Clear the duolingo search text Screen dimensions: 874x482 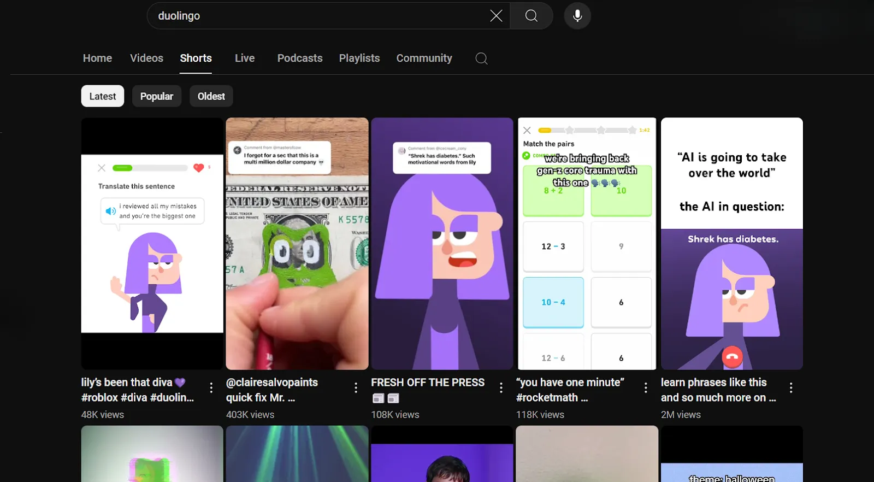[x=496, y=16]
